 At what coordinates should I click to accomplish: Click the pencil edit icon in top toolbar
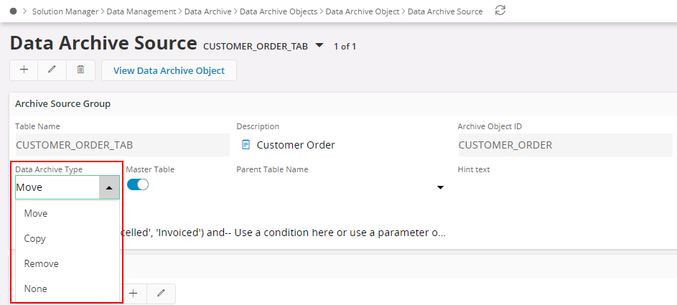[52, 70]
